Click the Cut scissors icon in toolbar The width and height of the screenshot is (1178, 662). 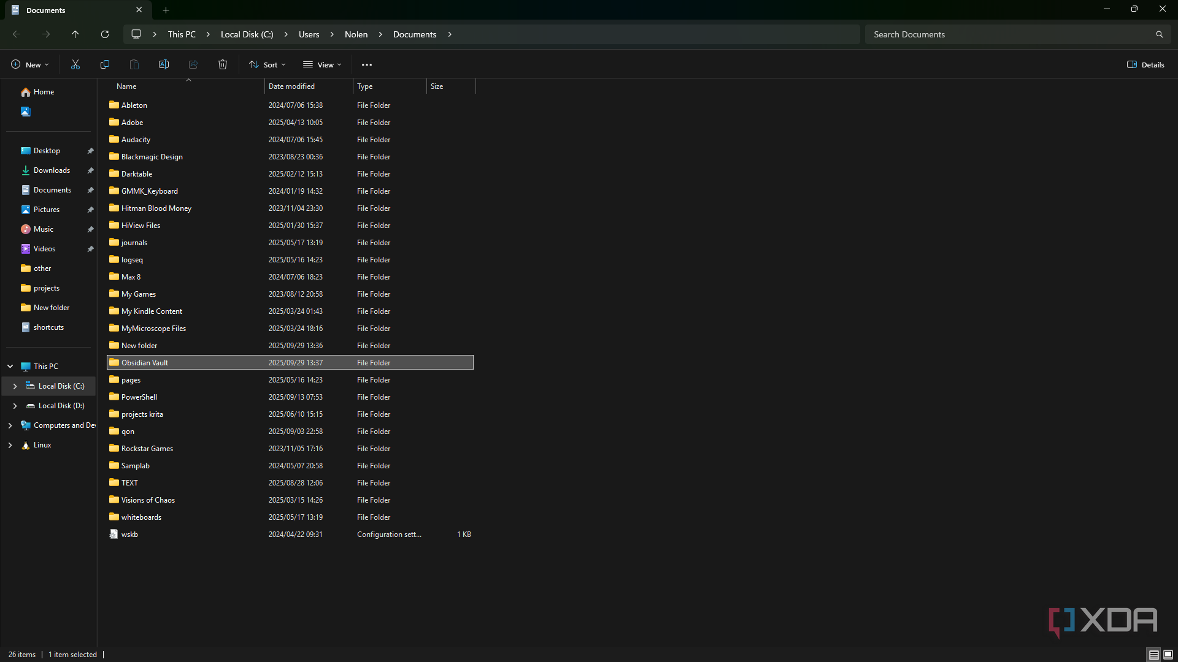coord(75,64)
